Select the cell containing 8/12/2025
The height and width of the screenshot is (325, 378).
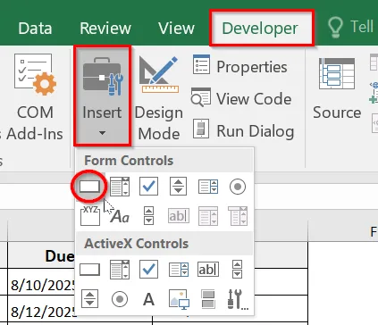click(42, 308)
